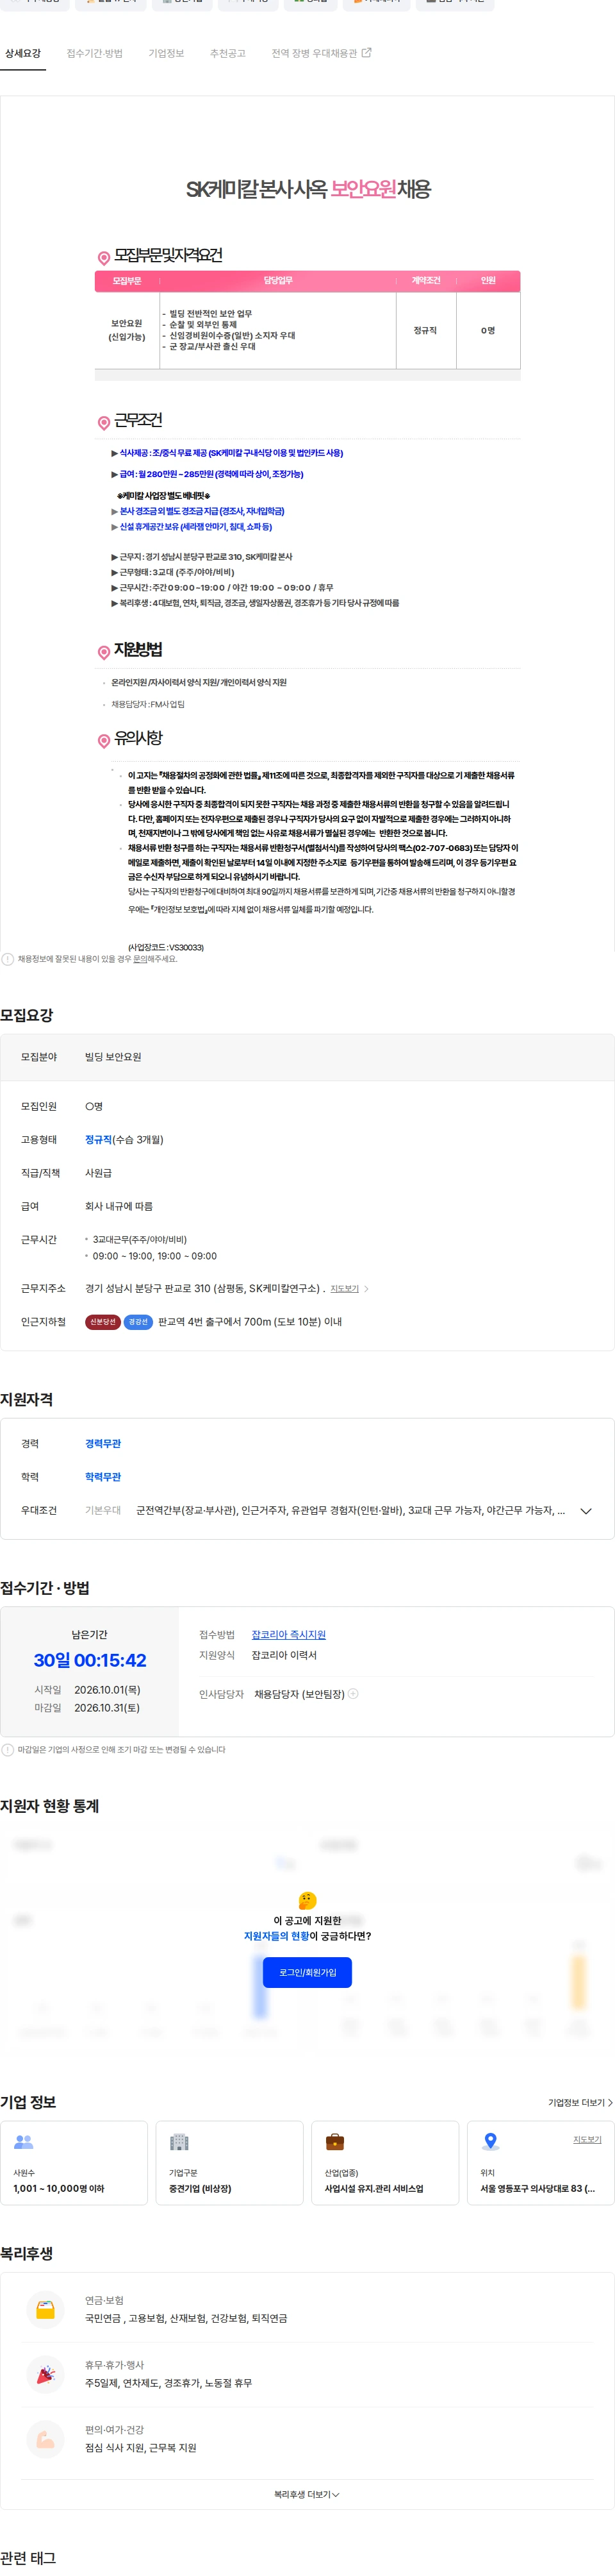
Task: Click the 회사 내규에 따름 salary text
Action: coord(119,1207)
